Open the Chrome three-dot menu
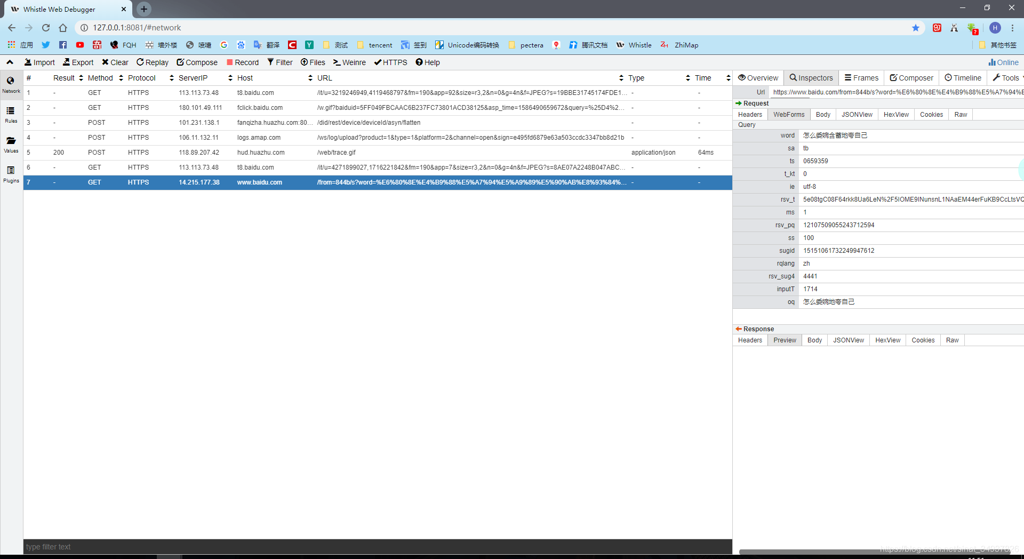The width and height of the screenshot is (1024, 559). point(1012,28)
